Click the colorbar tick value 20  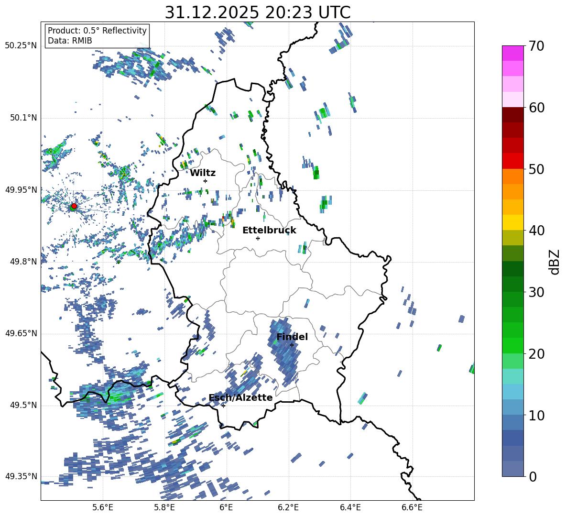point(537,354)
